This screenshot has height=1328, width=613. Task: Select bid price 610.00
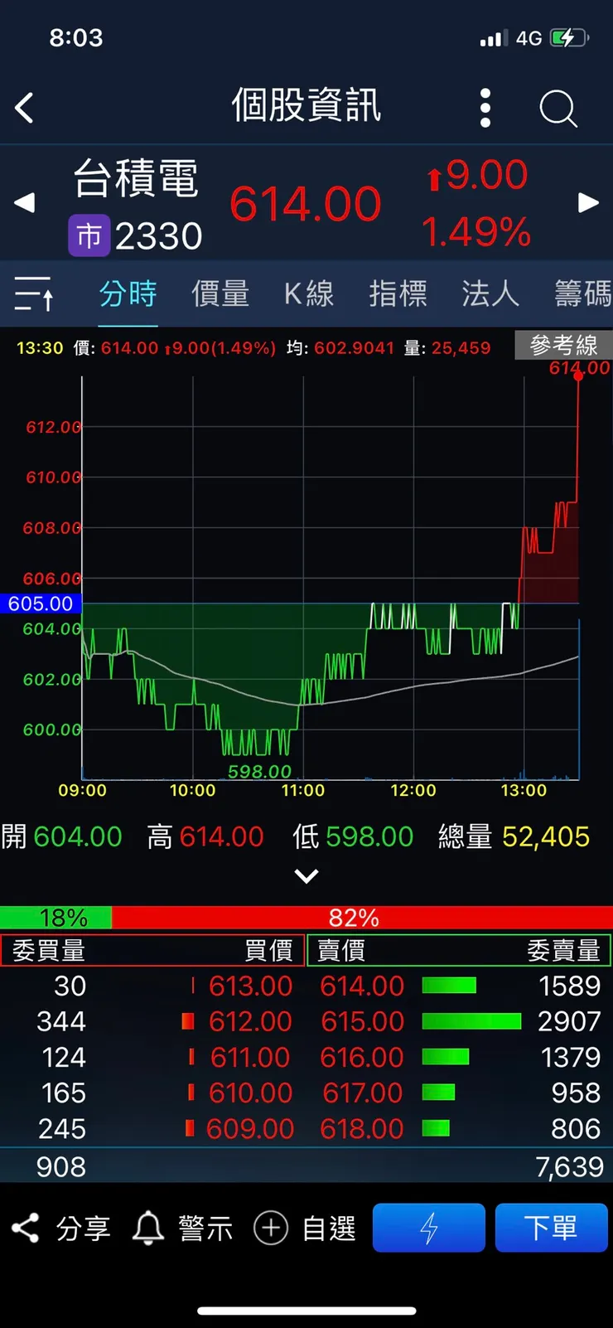250,1093
